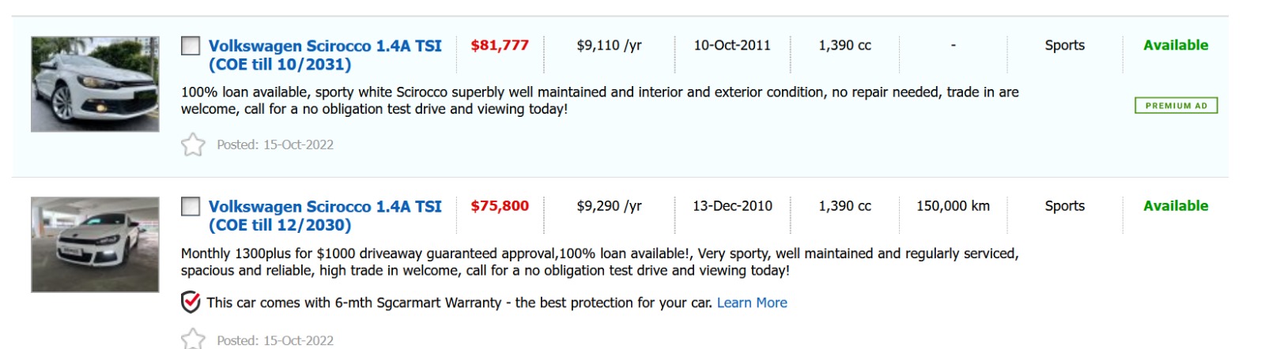Click the Sgcarmart Warranty shield icon
Image resolution: width=1265 pixels, height=349 pixels.
191,302
